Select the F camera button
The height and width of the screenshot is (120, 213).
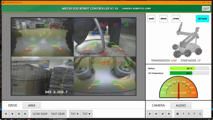click(183, 113)
